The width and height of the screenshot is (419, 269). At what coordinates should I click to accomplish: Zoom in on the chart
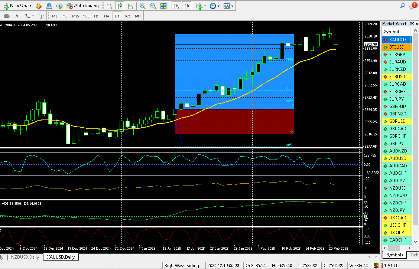pos(142,6)
